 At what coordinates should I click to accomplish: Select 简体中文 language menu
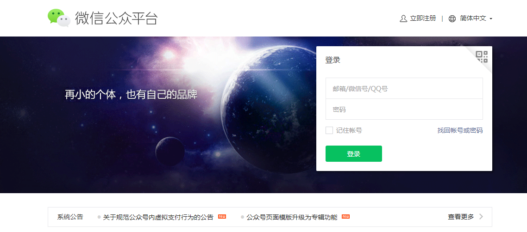click(x=473, y=18)
